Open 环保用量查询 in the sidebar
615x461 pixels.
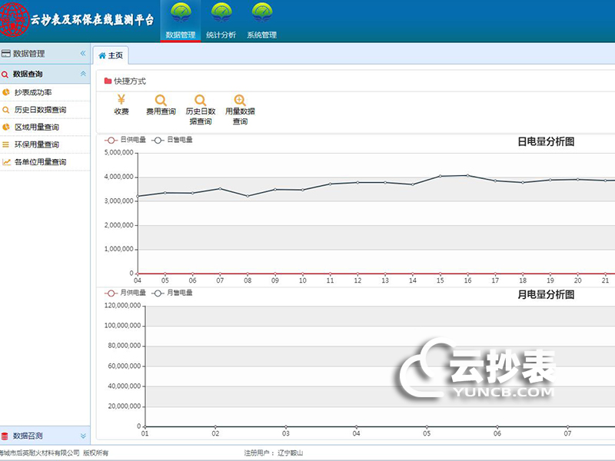pyautogui.click(x=36, y=144)
